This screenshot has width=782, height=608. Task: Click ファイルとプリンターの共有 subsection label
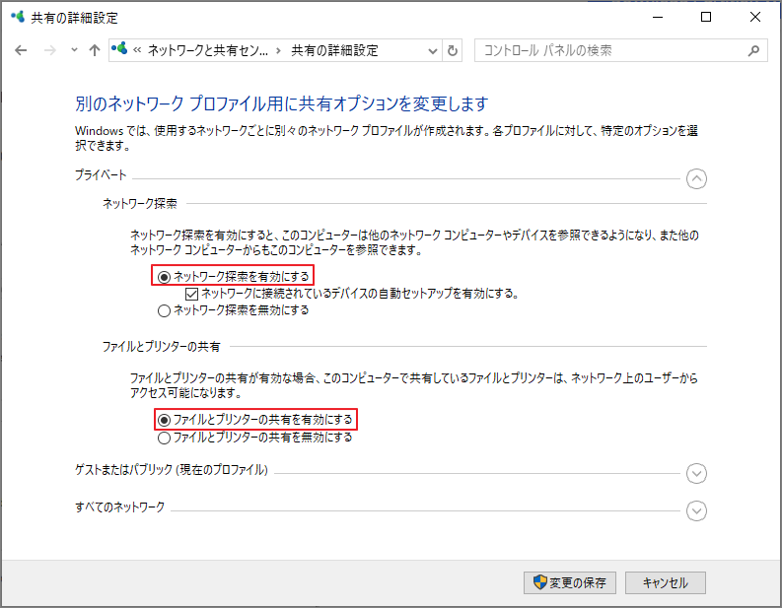(x=161, y=346)
